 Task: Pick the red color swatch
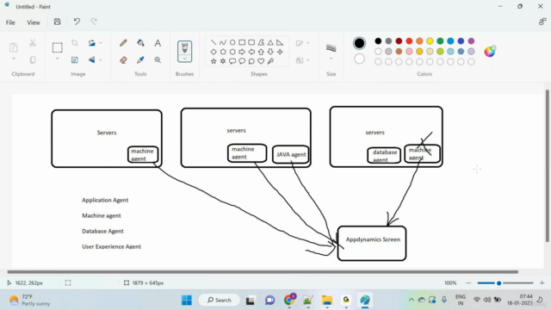(x=409, y=41)
